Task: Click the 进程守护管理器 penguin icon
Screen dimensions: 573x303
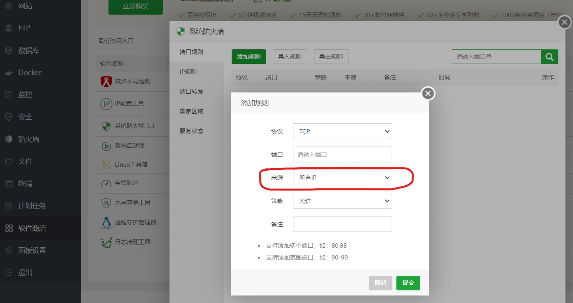Action: tap(106, 223)
